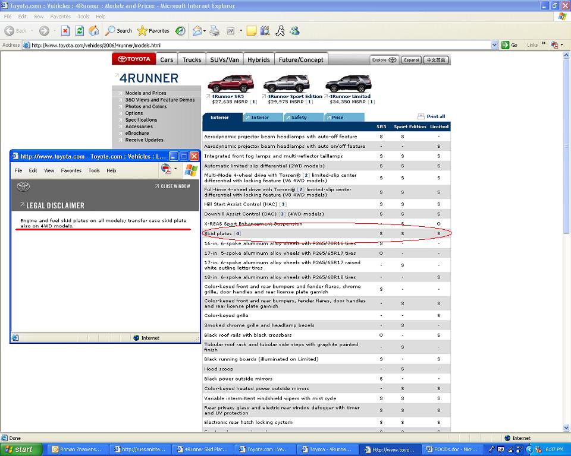Click the History toolbar icon
This screenshot has height=456, width=571.
click(180, 31)
